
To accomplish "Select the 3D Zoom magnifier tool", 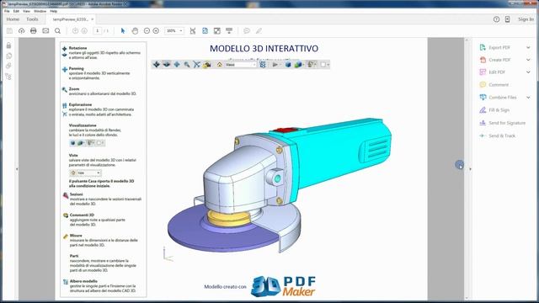I will [187, 64].
